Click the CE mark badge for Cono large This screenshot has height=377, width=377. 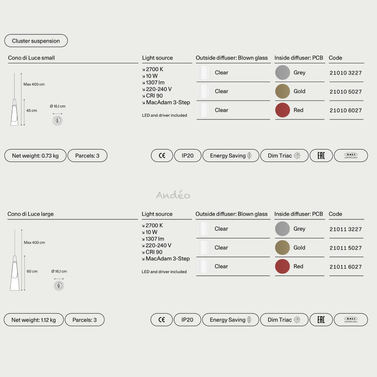pyautogui.click(x=162, y=320)
